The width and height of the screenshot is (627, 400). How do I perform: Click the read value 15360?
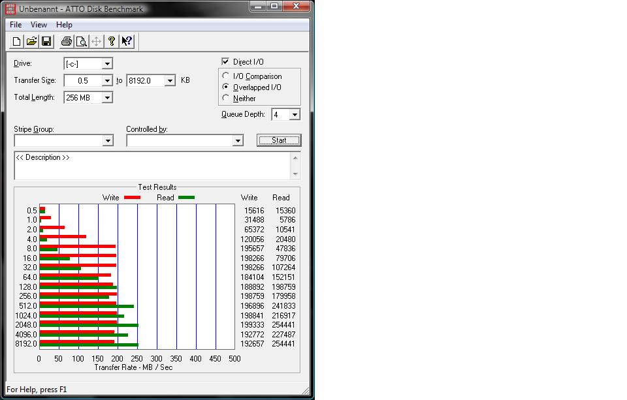coord(285,211)
